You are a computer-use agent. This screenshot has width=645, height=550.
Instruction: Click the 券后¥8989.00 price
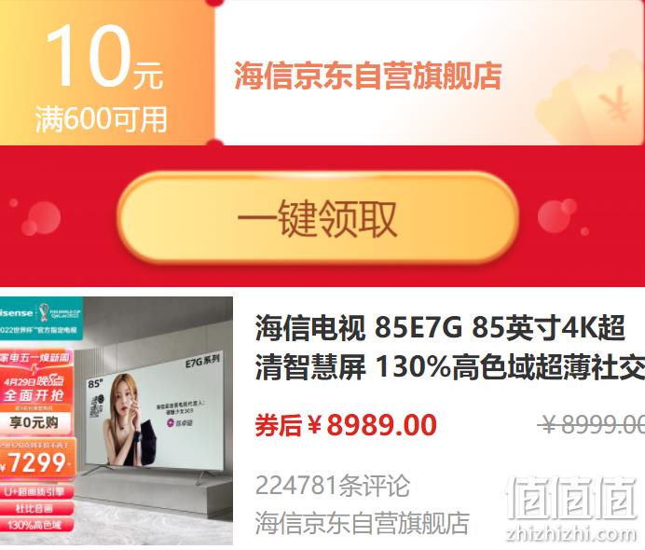[x=346, y=424]
